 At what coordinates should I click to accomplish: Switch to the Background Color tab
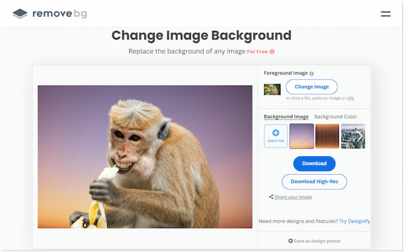335,117
